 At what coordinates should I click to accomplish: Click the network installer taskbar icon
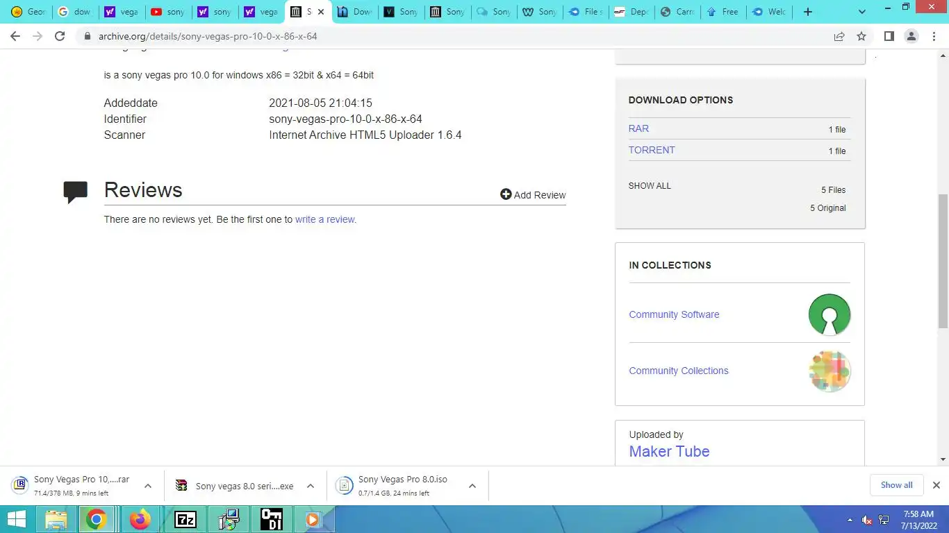229,519
